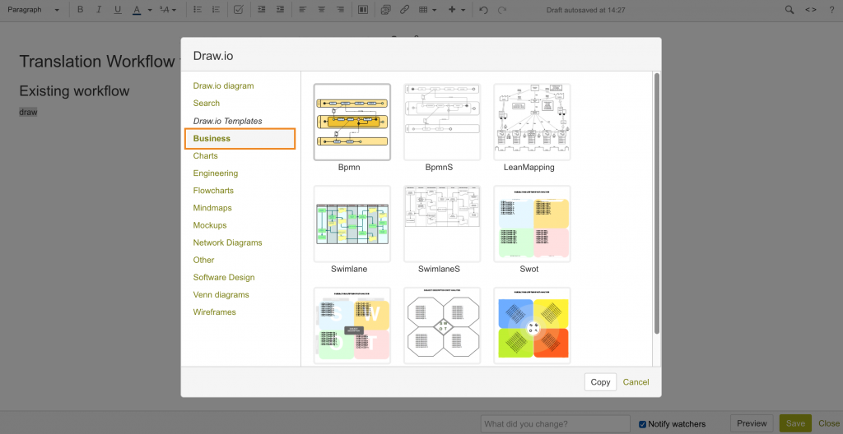Image resolution: width=843 pixels, height=434 pixels.
Task: Select the Business template category
Action: [x=240, y=138]
